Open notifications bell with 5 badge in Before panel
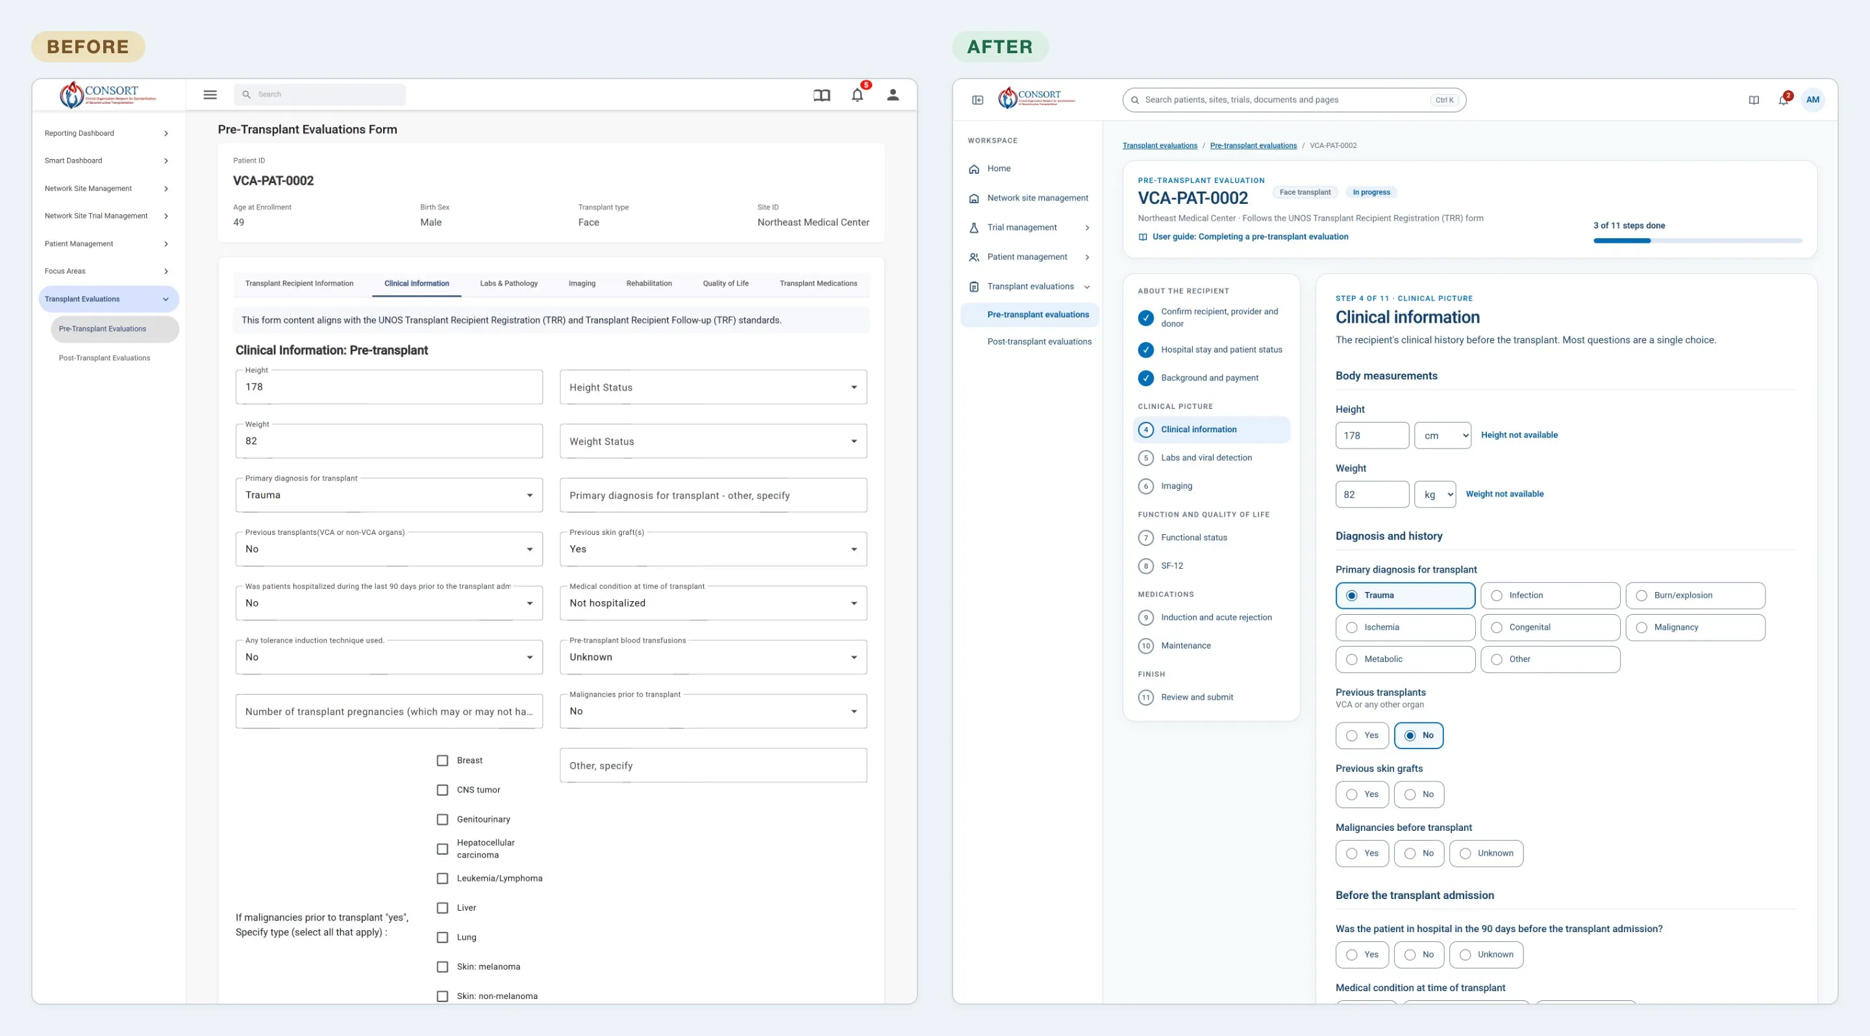Image resolution: width=1870 pixels, height=1036 pixels. pyautogui.click(x=857, y=95)
